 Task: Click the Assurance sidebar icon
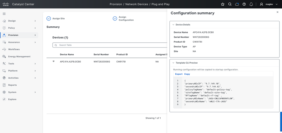coord(4,42)
